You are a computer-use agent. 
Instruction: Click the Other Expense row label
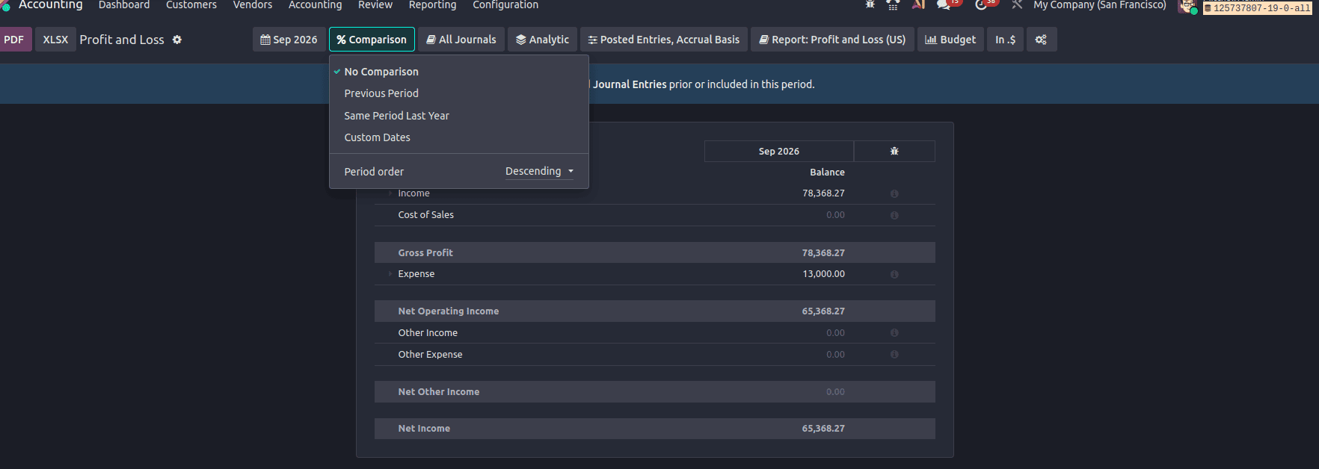430,355
